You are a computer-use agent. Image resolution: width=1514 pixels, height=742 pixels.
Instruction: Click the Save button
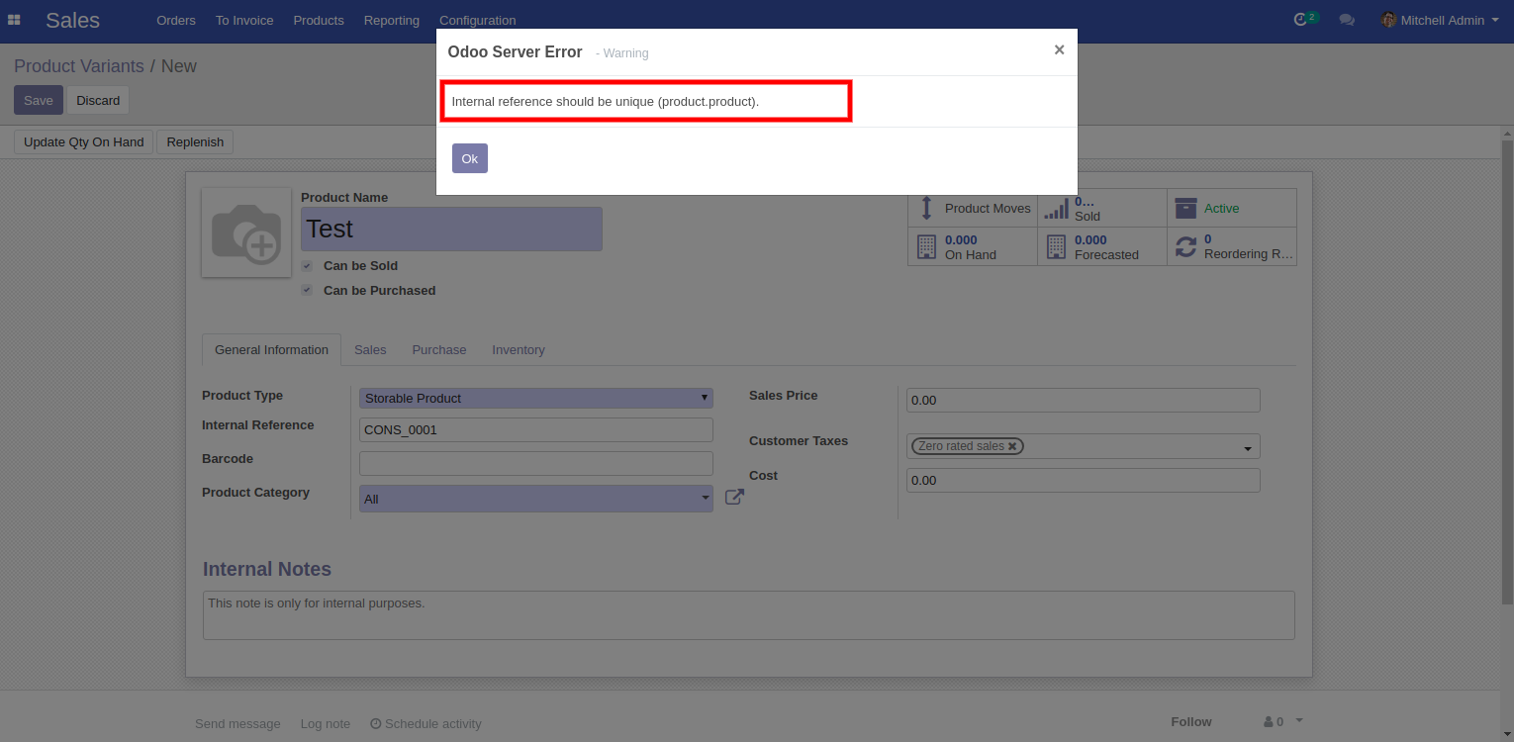tap(39, 100)
